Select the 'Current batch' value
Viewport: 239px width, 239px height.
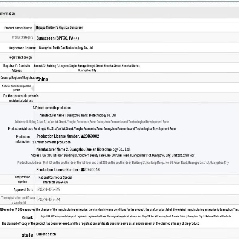click(x=46, y=234)
